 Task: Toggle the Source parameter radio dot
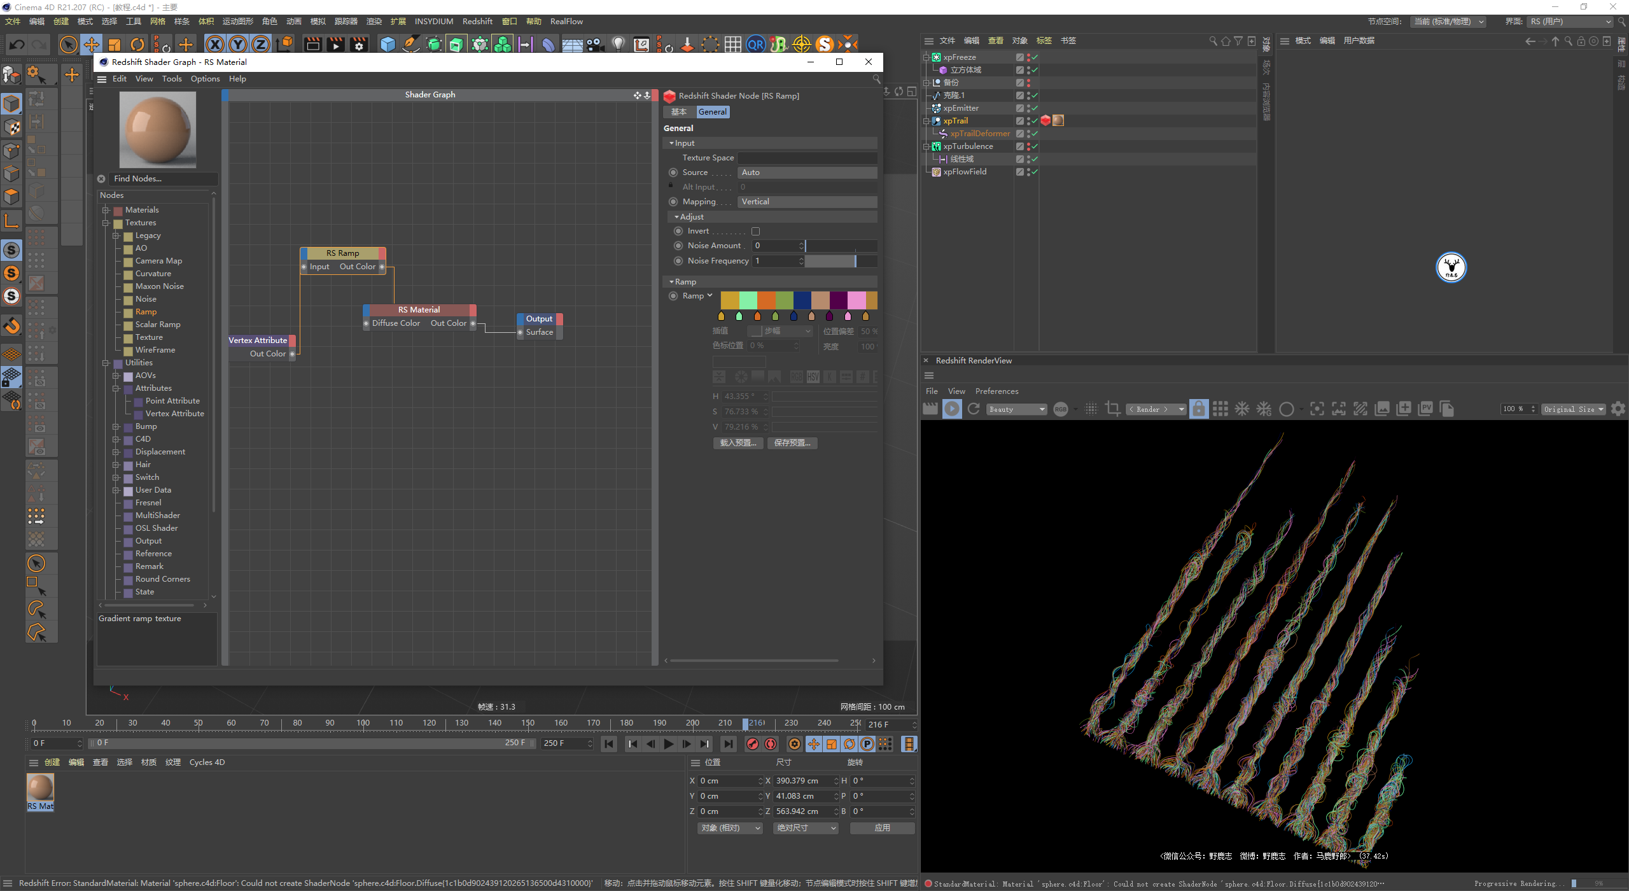(x=673, y=172)
